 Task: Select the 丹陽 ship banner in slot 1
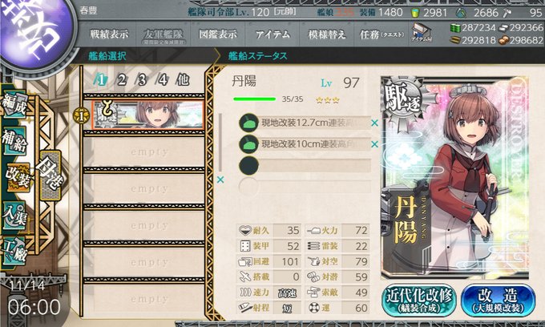pos(149,115)
